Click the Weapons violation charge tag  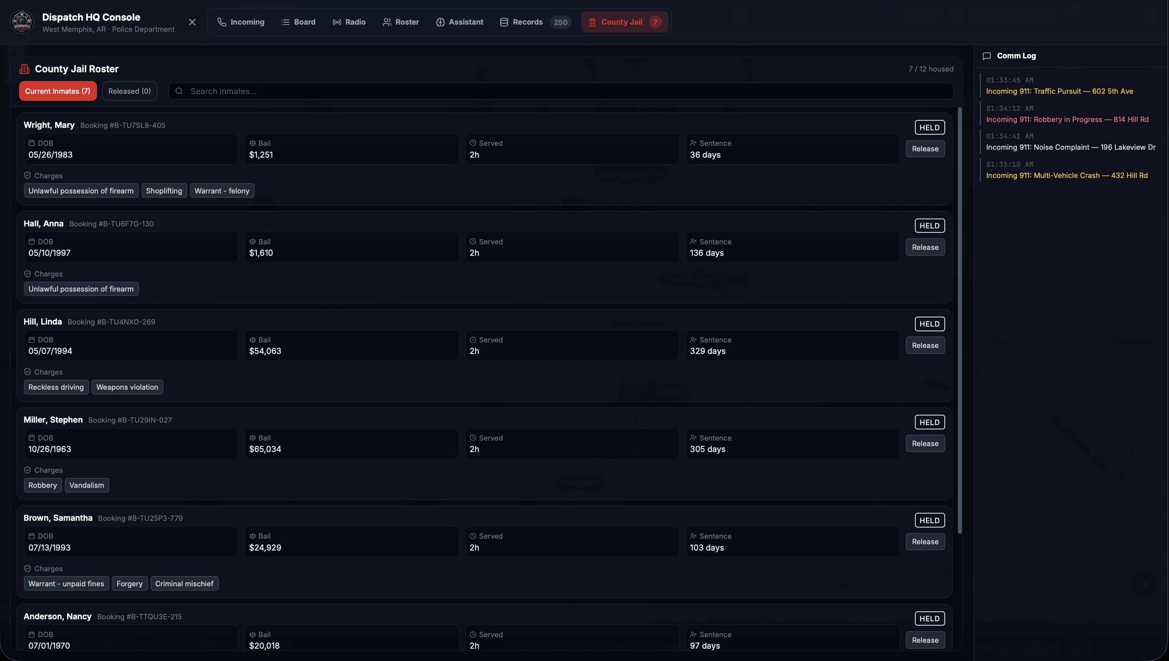coord(127,387)
